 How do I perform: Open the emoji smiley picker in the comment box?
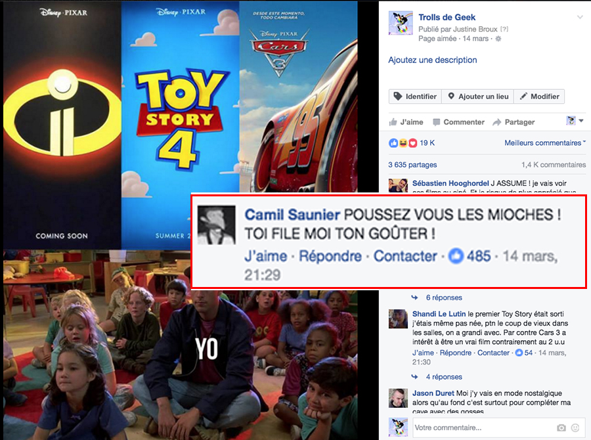click(x=575, y=428)
